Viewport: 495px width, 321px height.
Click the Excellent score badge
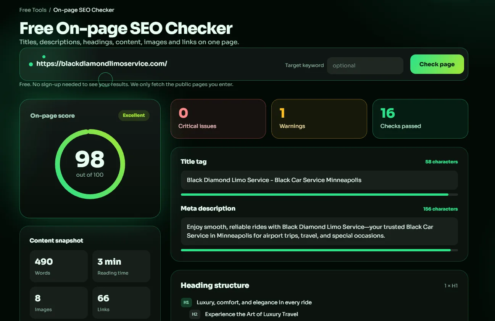[134, 115]
